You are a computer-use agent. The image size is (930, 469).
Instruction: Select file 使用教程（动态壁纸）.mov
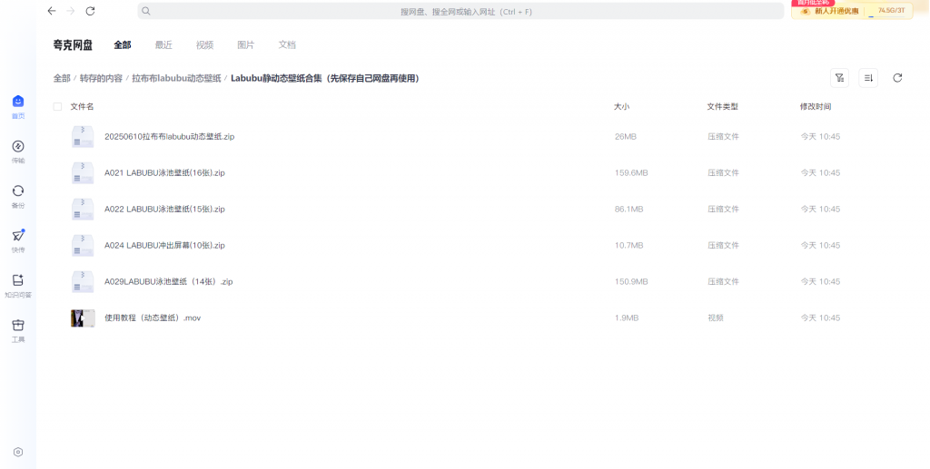[153, 318]
